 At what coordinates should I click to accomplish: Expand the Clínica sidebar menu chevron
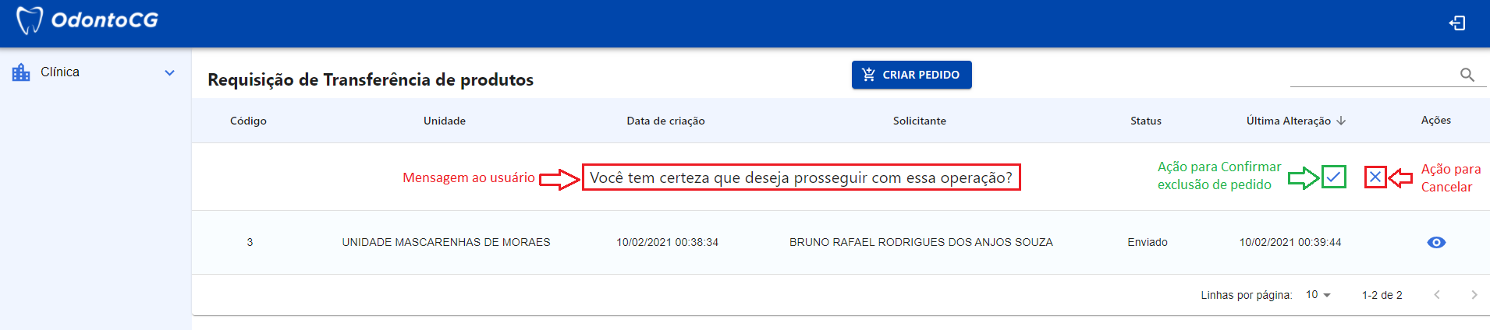[169, 72]
